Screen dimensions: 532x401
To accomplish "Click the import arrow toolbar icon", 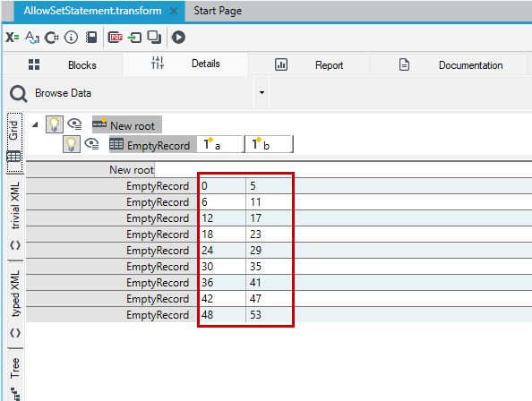I will (134, 38).
